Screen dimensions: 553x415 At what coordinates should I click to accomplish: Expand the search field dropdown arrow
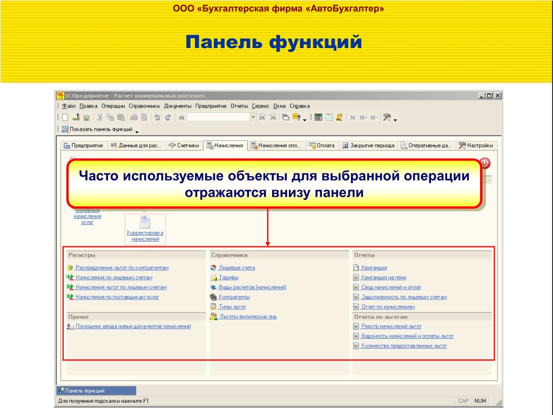tap(253, 117)
